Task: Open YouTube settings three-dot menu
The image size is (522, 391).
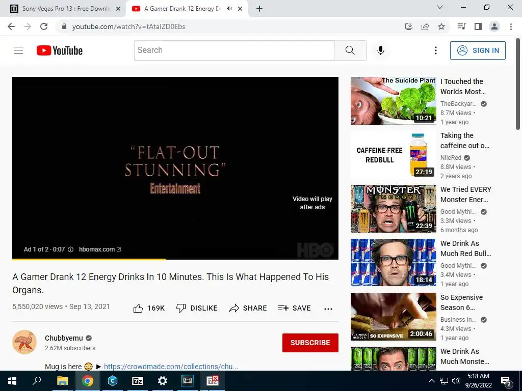Action: (x=435, y=50)
